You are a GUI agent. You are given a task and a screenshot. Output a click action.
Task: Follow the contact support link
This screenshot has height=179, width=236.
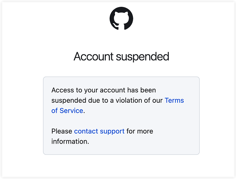point(99,131)
